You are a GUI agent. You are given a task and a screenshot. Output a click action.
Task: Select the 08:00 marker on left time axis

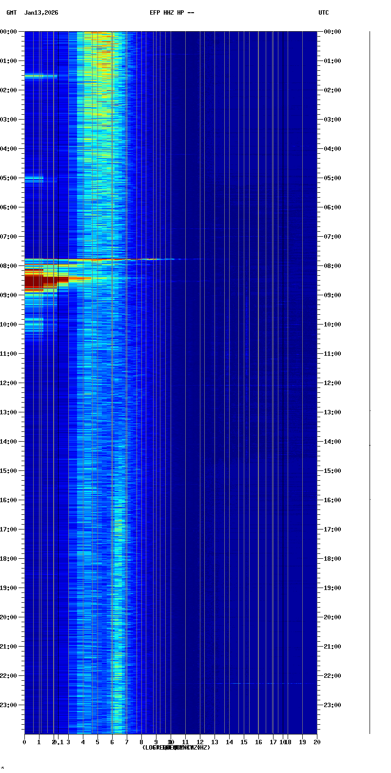10,266
